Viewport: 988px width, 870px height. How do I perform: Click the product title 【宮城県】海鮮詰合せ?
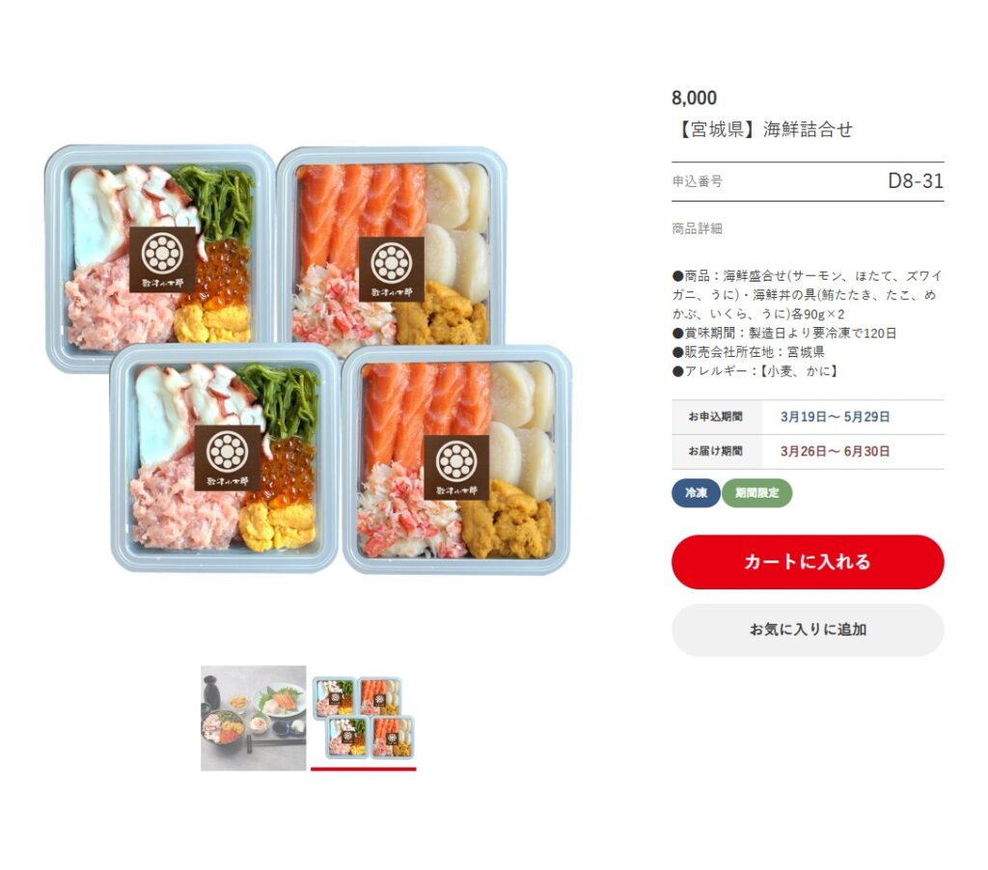(762, 129)
